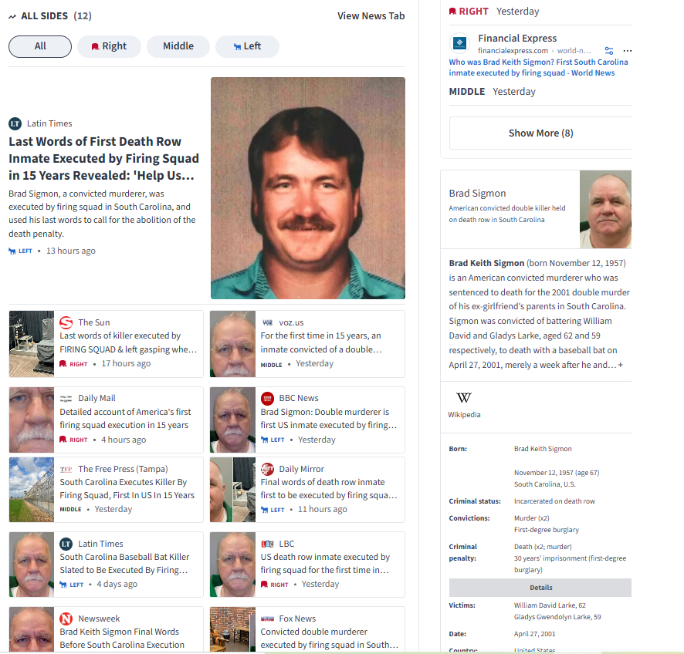
Task: Open the BBC News 'Brad Sigmon: Double murderer' article
Action: click(x=328, y=418)
